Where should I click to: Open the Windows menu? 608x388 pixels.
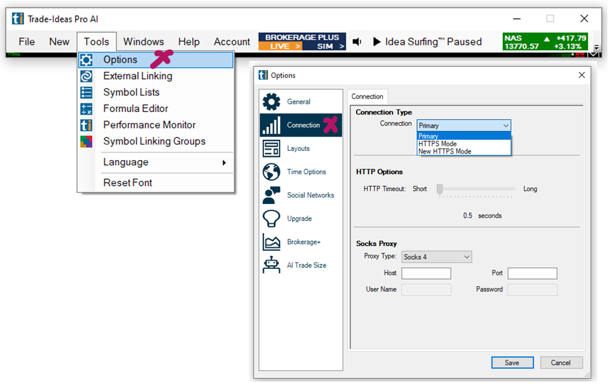[144, 41]
